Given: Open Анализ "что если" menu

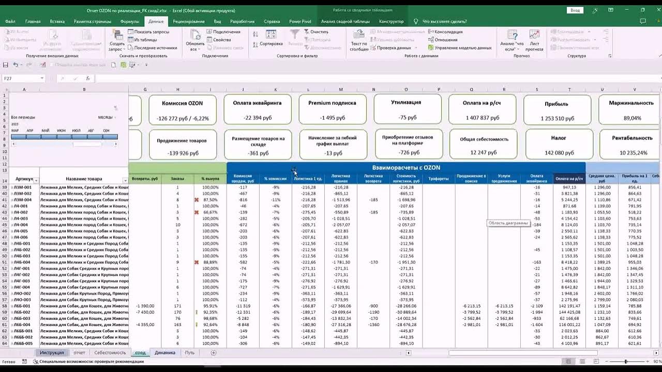Looking at the screenshot, I should [512, 40].
